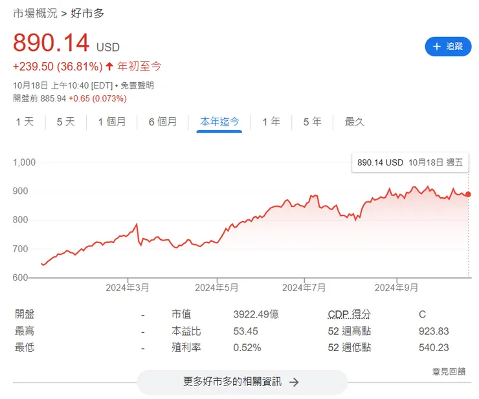The image size is (479, 399).
Task: Select the 本年迄今 tab
Action: tap(219, 122)
